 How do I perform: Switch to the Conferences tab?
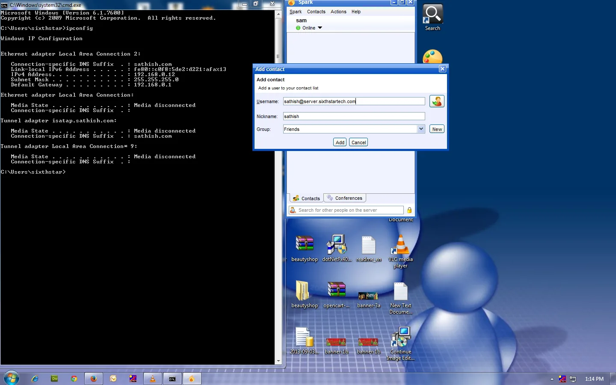coord(345,198)
